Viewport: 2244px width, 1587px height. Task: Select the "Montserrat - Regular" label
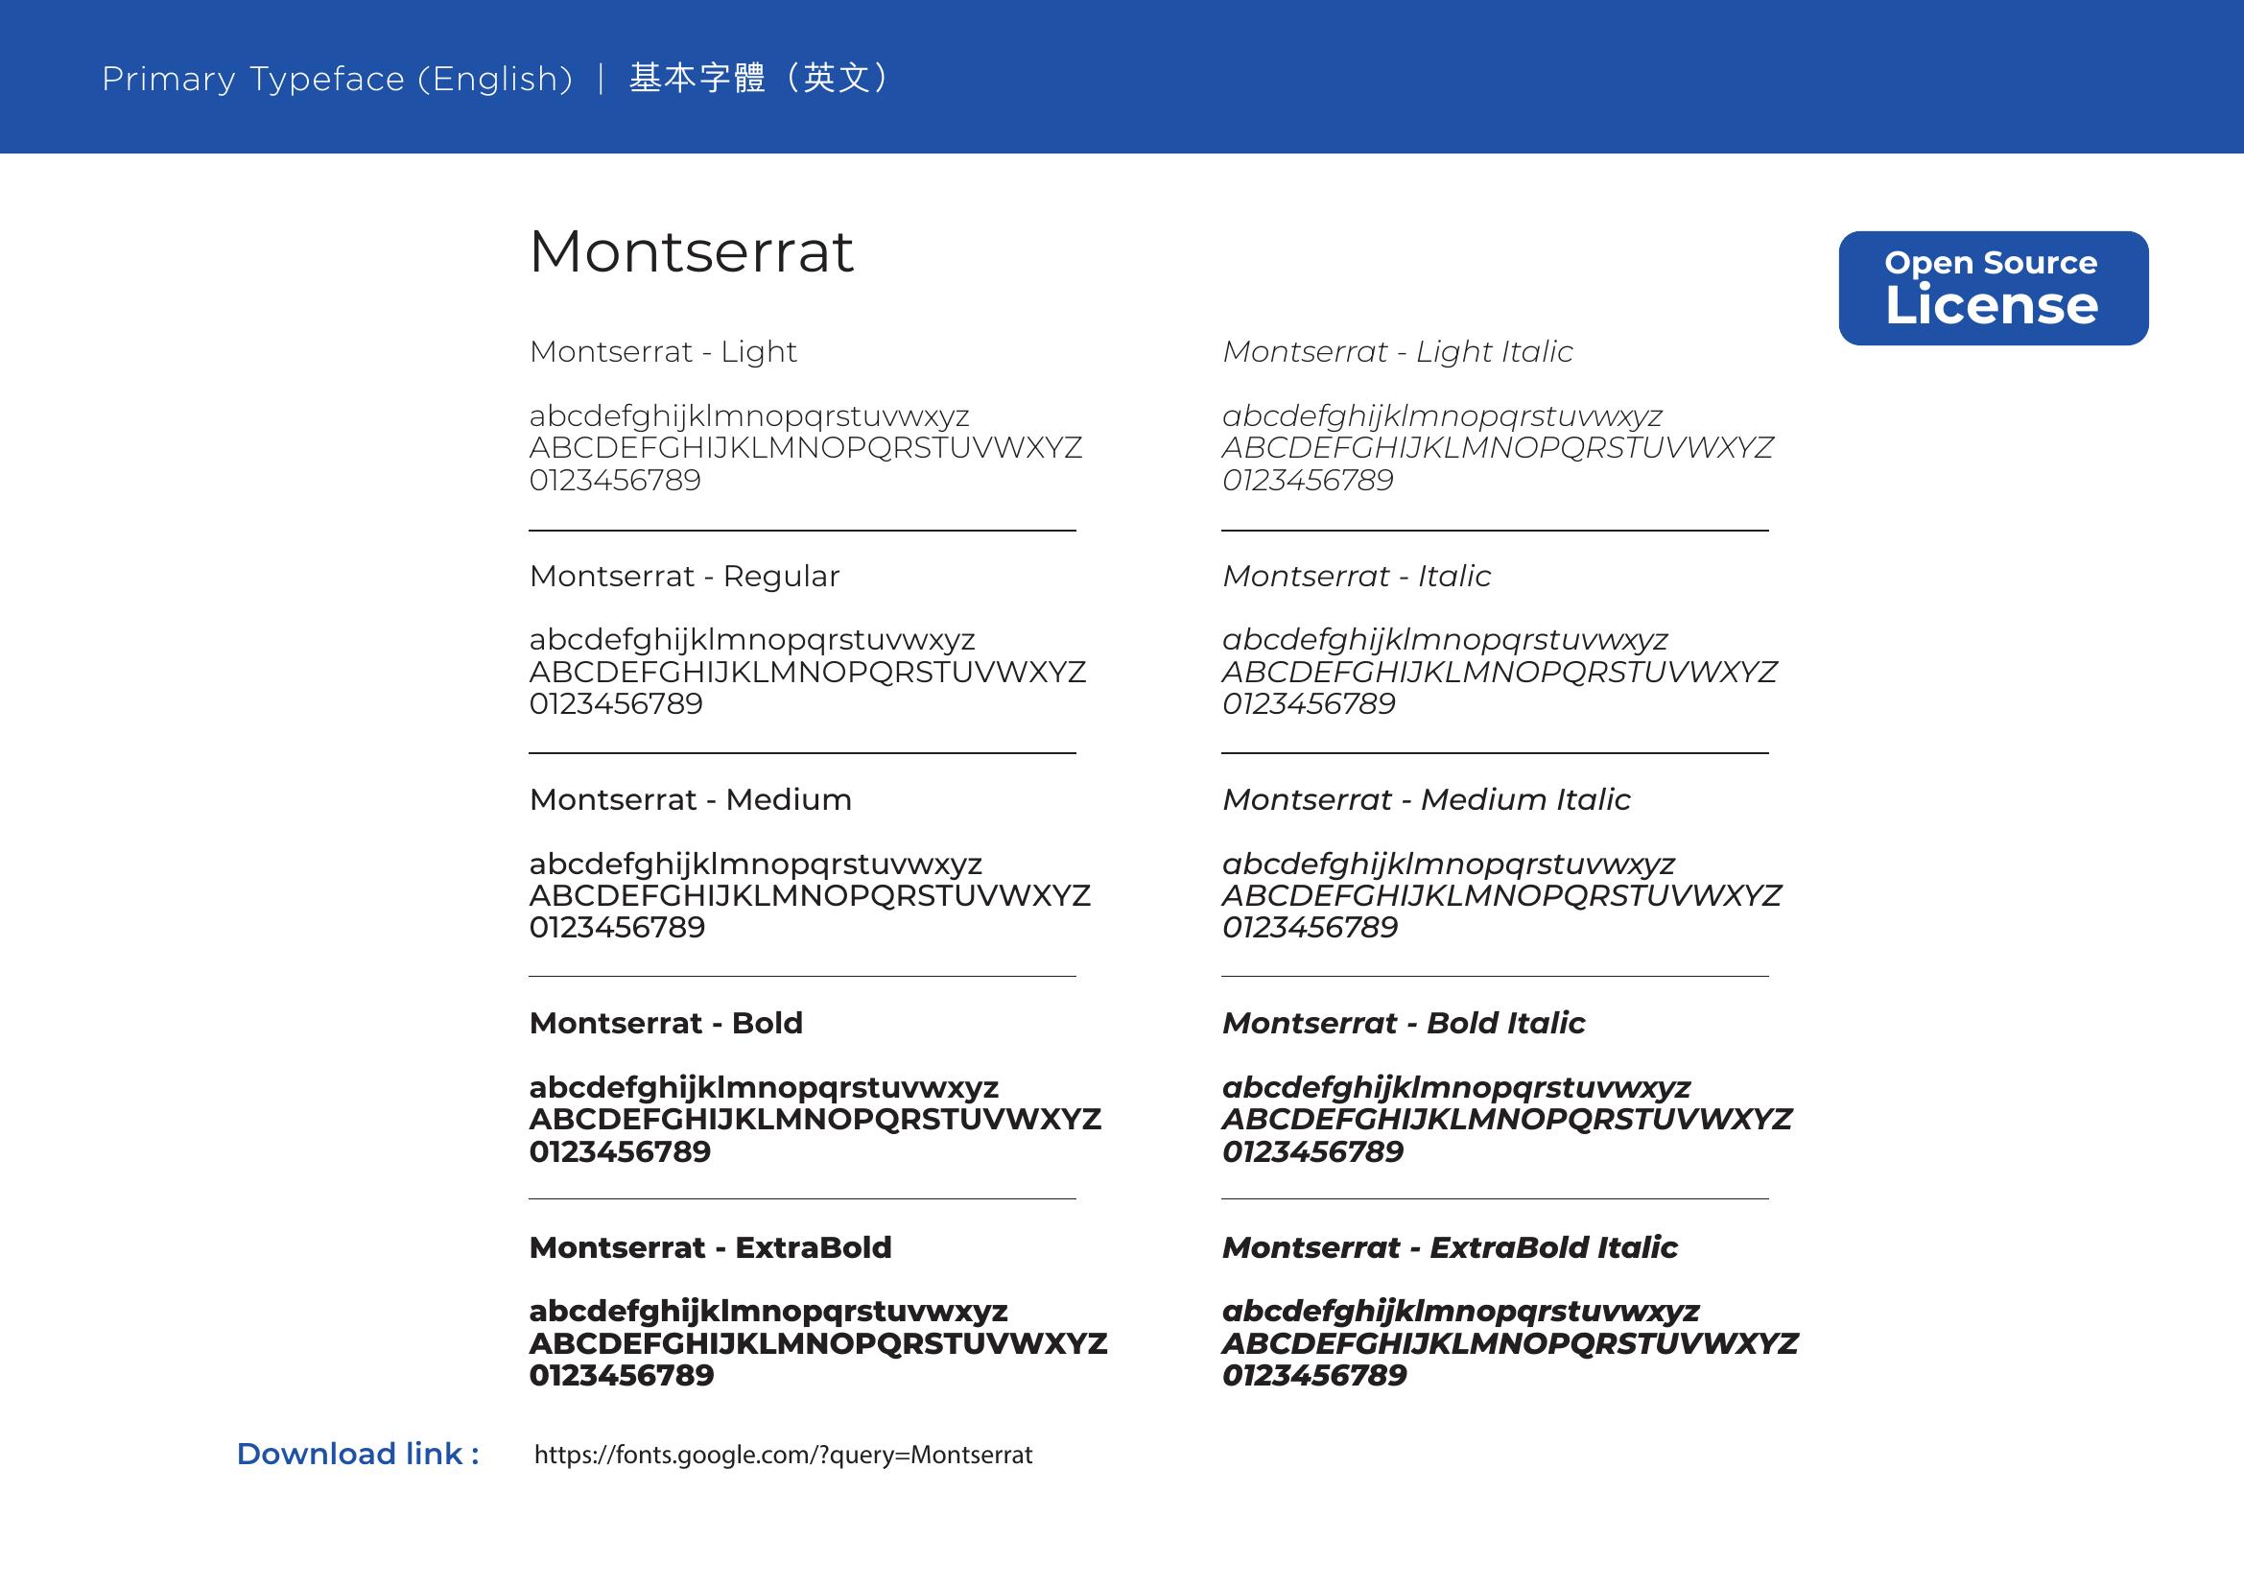click(x=684, y=577)
